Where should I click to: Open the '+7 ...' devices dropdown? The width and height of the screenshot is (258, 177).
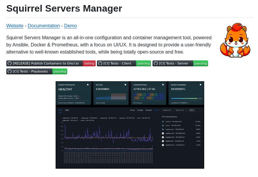tap(195, 110)
